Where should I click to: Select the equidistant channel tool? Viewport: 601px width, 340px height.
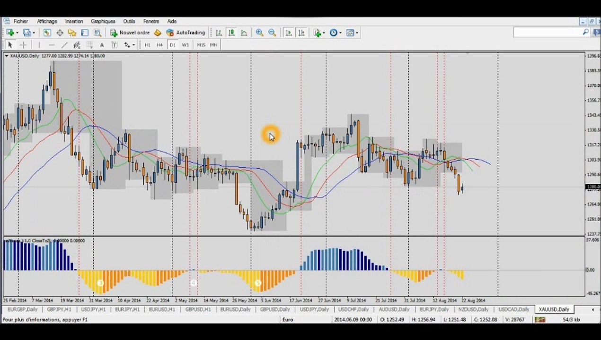pos(77,45)
